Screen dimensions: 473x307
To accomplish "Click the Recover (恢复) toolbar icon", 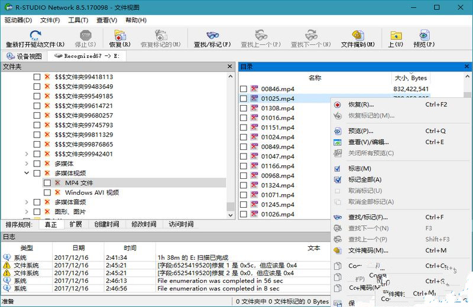I will (x=120, y=35).
